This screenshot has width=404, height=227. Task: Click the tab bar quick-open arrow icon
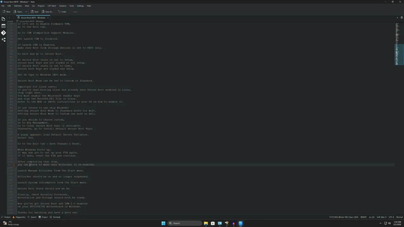coord(397,18)
